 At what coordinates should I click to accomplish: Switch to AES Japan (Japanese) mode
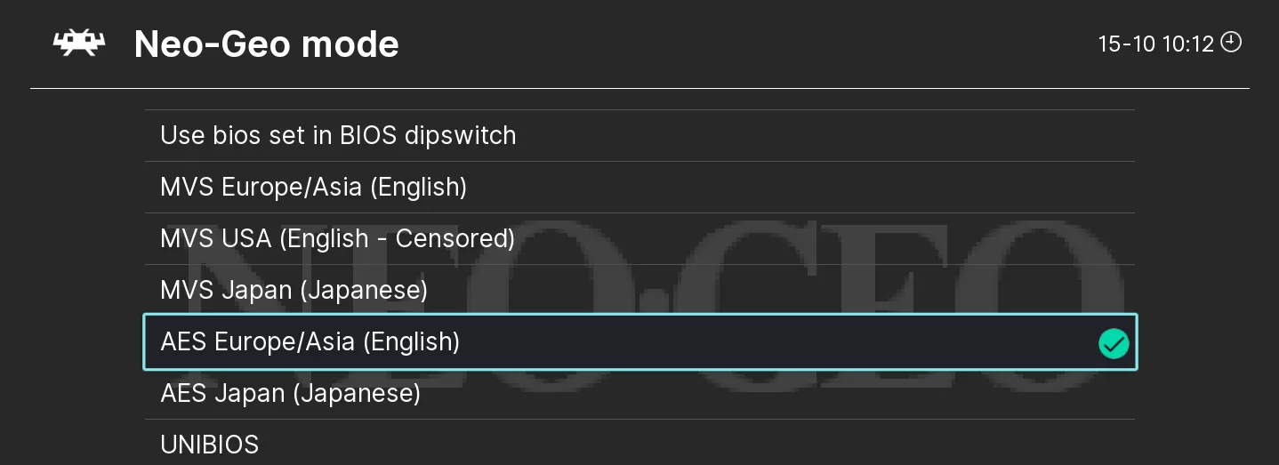click(x=290, y=393)
